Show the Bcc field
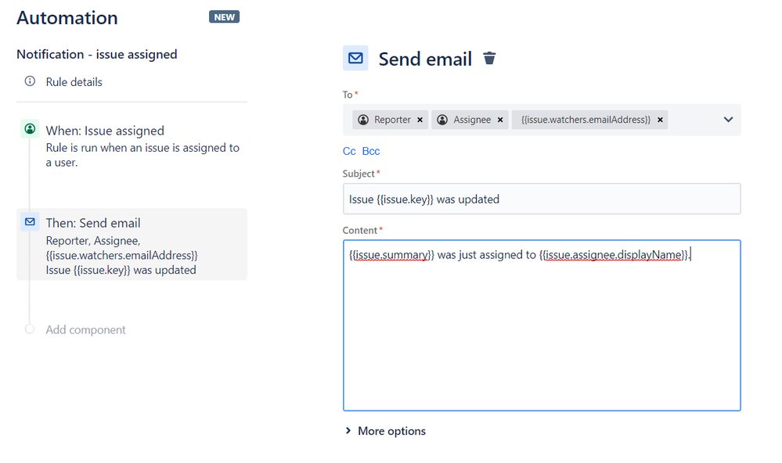The height and width of the screenshot is (463, 782). coord(370,150)
